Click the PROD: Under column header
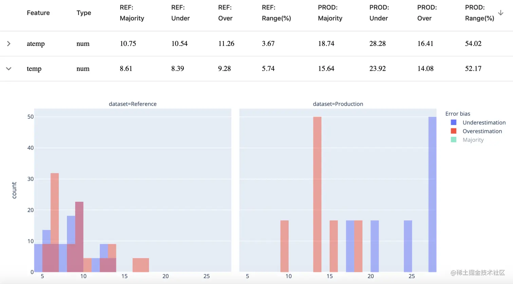This screenshot has width=513, height=284. click(x=379, y=13)
